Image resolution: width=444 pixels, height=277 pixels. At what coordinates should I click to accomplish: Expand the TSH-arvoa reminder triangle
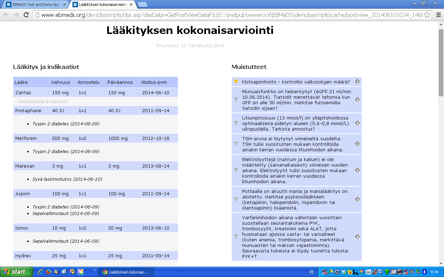point(236,144)
